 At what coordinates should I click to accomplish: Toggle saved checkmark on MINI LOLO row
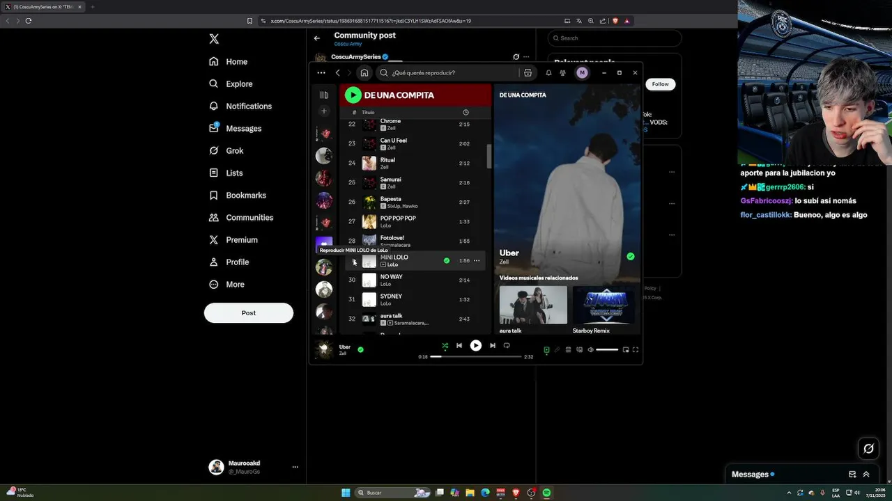447,260
